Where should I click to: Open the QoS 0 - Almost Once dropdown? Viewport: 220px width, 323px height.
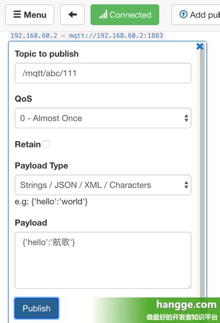coord(103,118)
